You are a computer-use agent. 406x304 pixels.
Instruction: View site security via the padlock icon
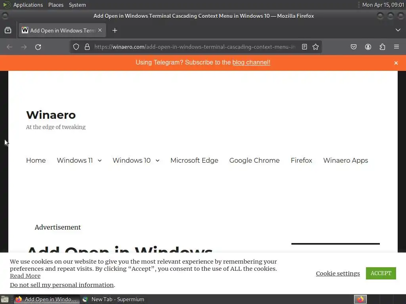coord(87,47)
